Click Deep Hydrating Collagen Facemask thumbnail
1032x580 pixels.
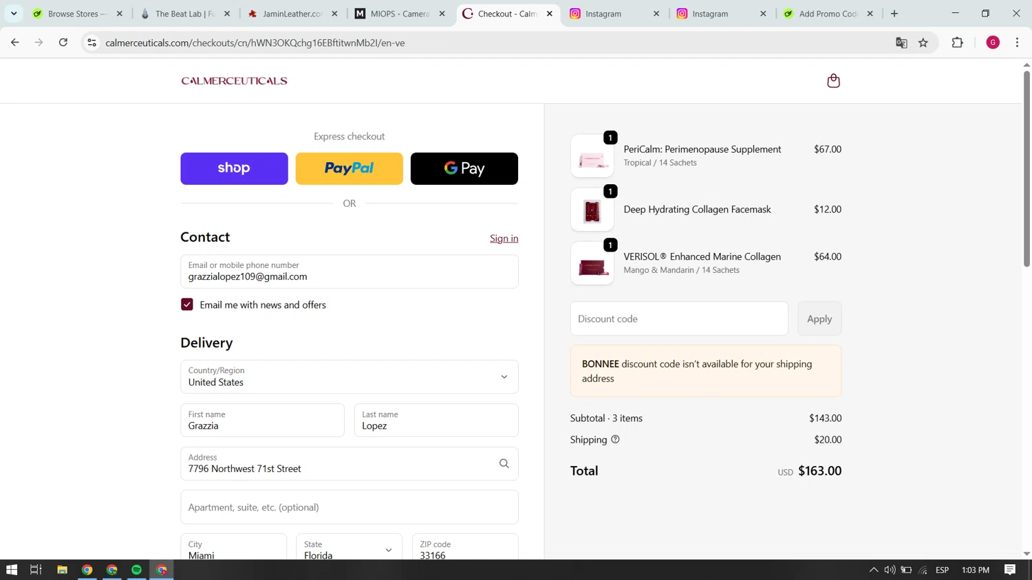[x=592, y=210]
